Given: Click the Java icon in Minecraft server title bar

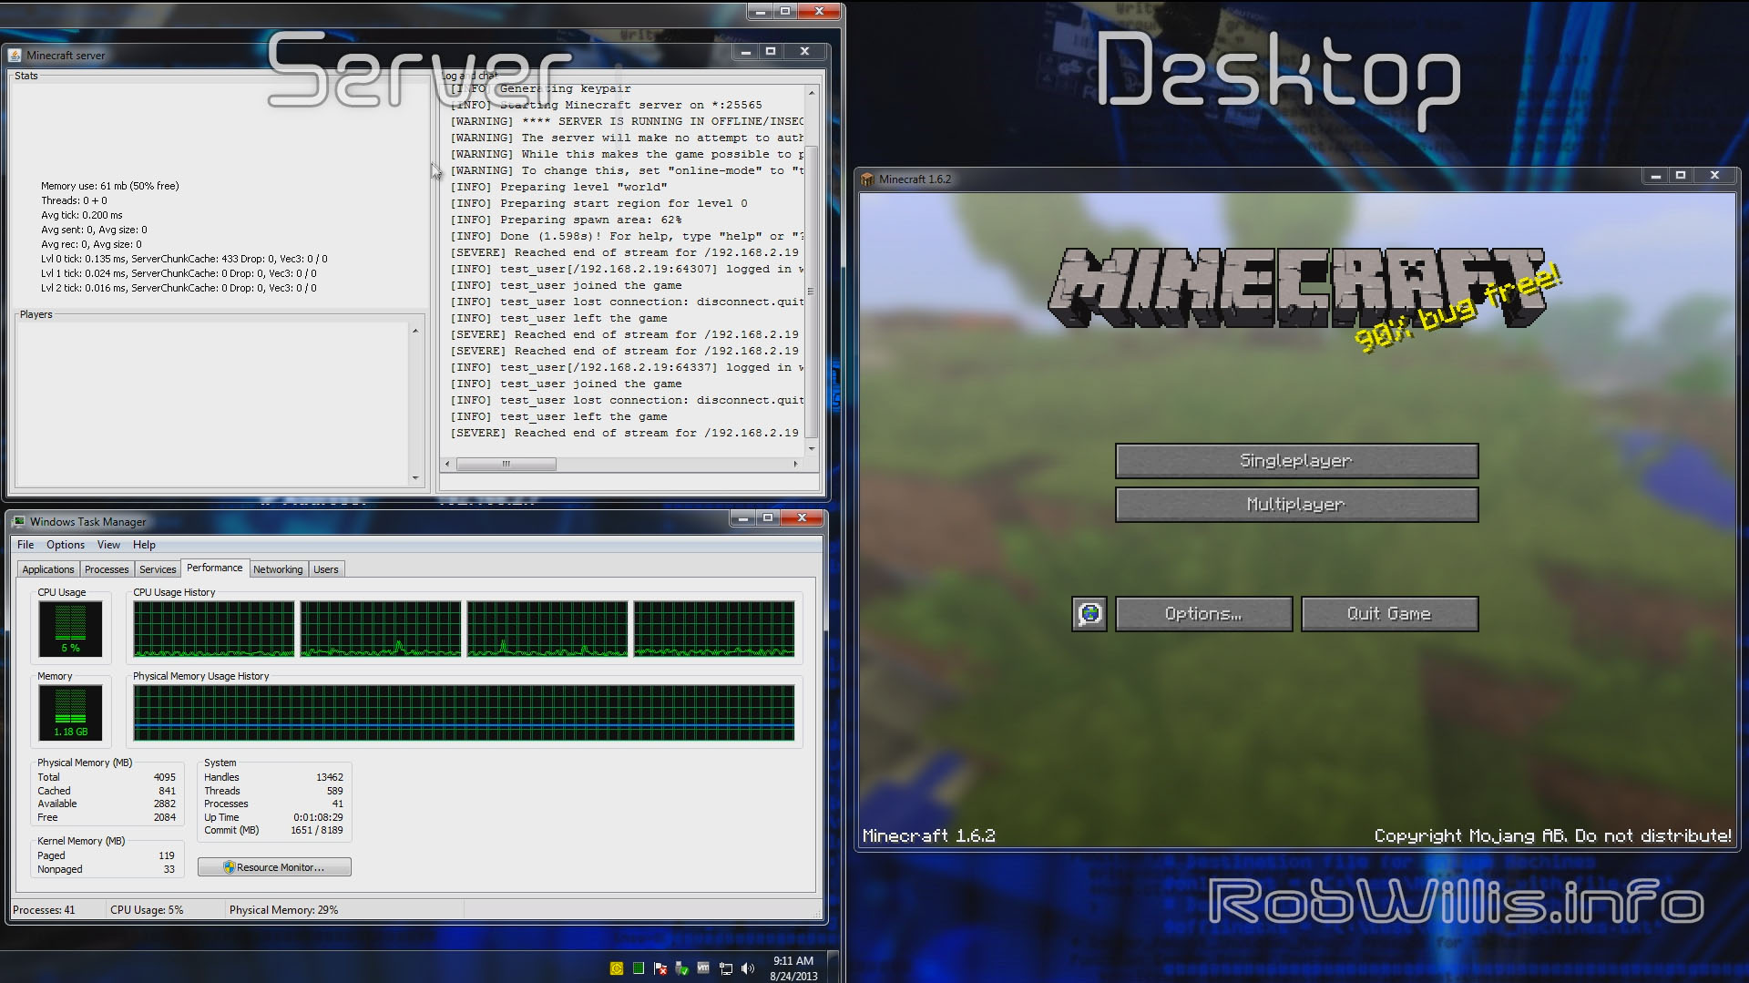Looking at the screenshot, I should 15,56.
